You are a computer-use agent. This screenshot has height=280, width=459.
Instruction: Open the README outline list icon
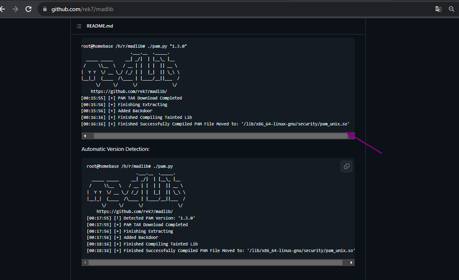[79, 26]
